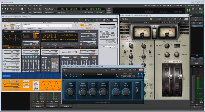Open the Window menu
Image resolution: width=205 pixels, height=112 pixels.
click(x=35, y=5)
